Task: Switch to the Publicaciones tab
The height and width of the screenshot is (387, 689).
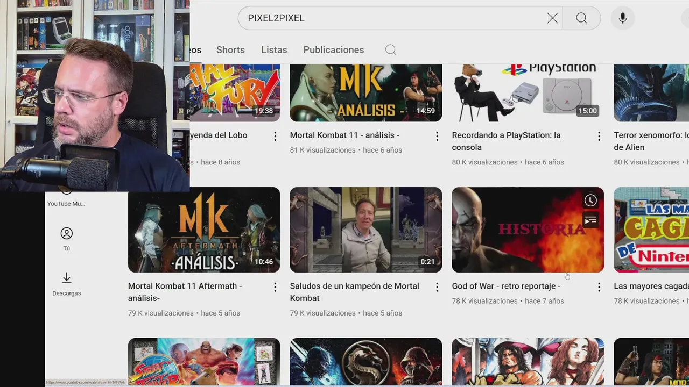Action: [x=334, y=50]
